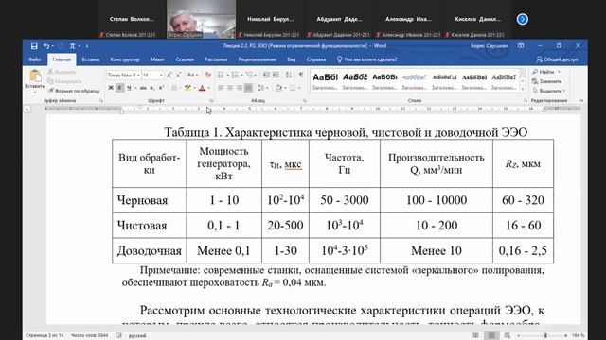Apply shading paint bucket

tap(278, 88)
